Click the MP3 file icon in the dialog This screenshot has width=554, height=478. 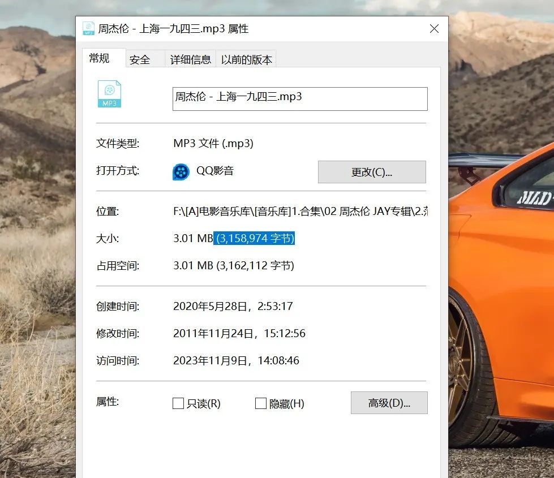pos(109,94)
